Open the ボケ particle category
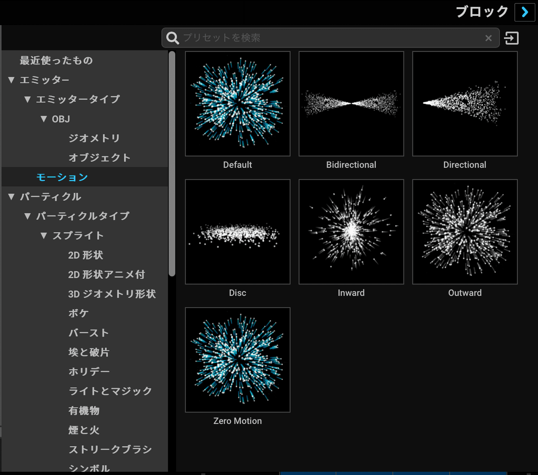Image resolution: width=538 pixels, height=475 pixels. pyautogui.click(x=78, y=313)
